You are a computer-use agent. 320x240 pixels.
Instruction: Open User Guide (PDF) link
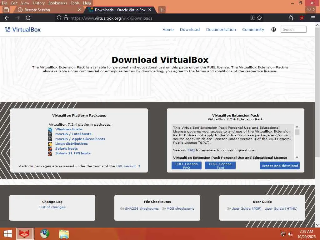[246, 208]
